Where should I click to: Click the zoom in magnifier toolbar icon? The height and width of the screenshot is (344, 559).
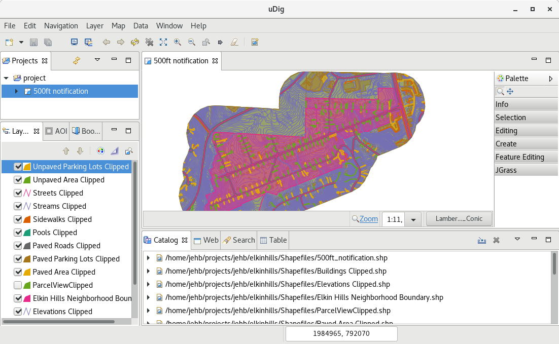pos(178,42)
